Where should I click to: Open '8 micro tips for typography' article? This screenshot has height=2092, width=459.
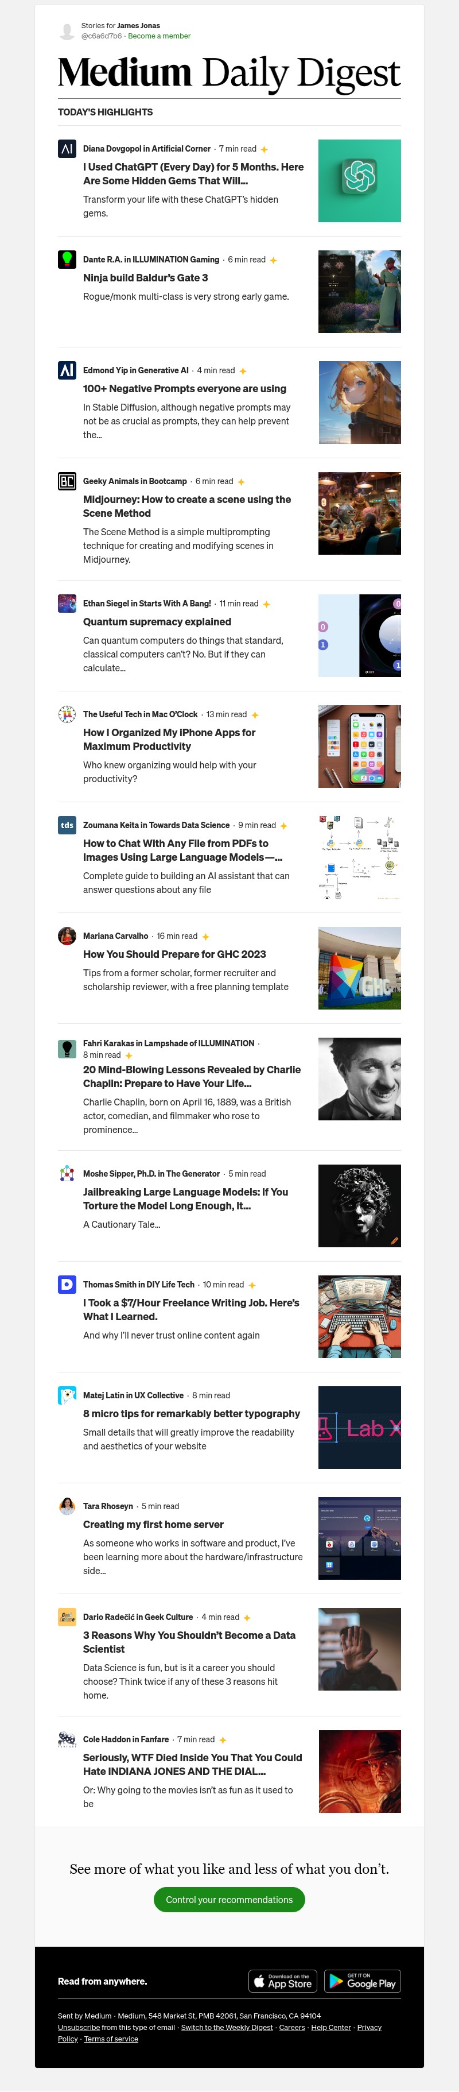[x=192, y=1414]
